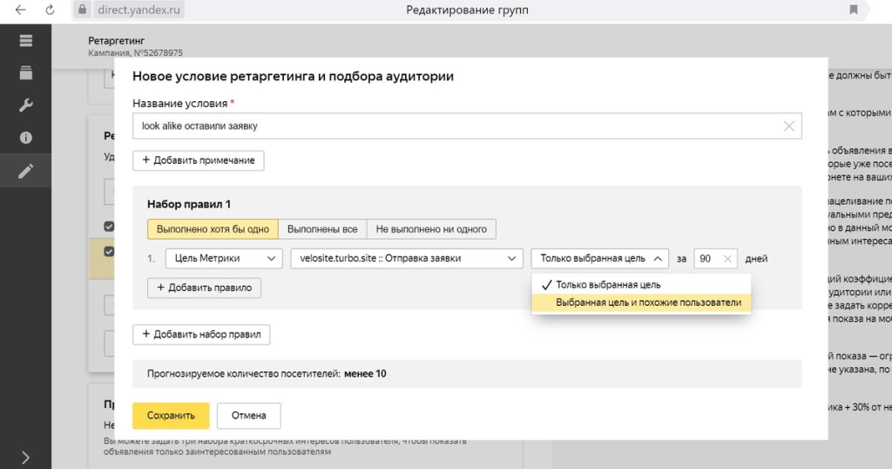Choose 'Только выбранная цель' menu entry
Screen dimensions: 892x469
(x=641, y=284)
